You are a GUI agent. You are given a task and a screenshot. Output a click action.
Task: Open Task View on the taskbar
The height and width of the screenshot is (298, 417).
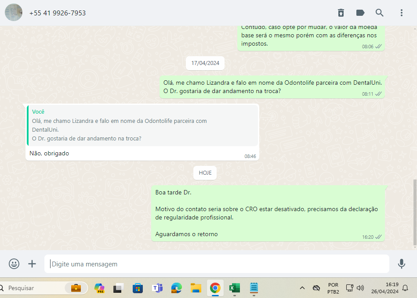tap(118, 288)
